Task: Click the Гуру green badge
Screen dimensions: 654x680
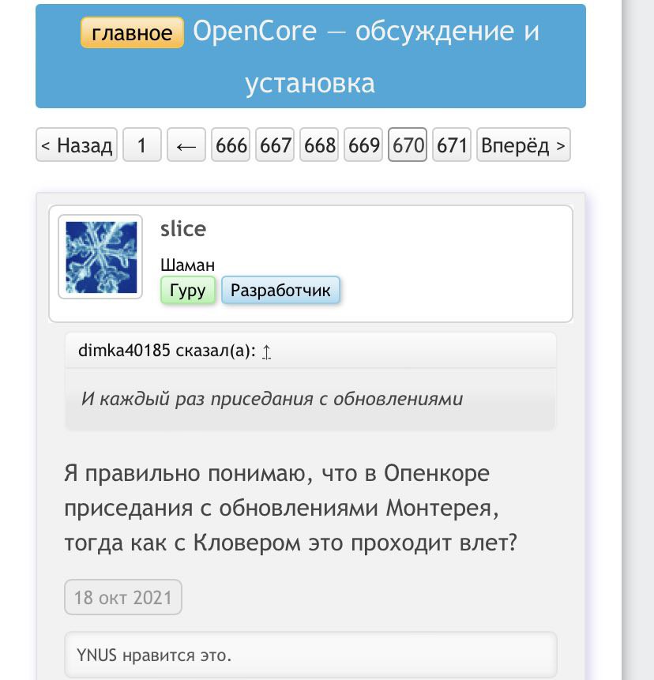Action: (188, 290)
